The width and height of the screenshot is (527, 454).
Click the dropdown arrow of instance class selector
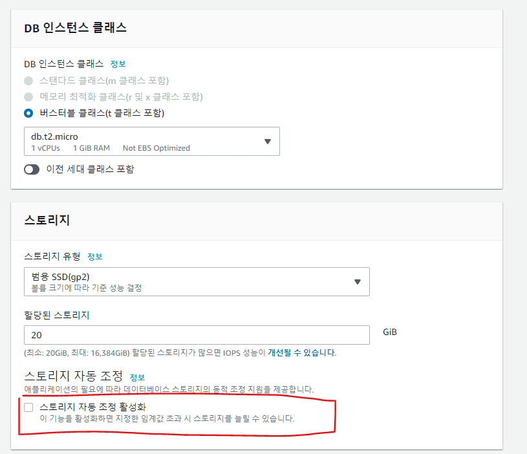pos(268,142)
